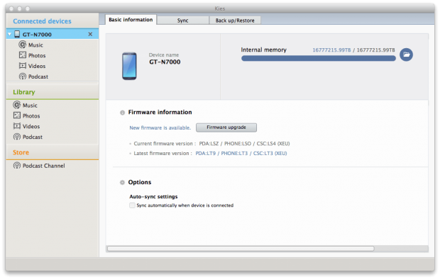Click the Auto-sync settings label
The width and height of the screenshot is (440, 279).
(153, 197)
